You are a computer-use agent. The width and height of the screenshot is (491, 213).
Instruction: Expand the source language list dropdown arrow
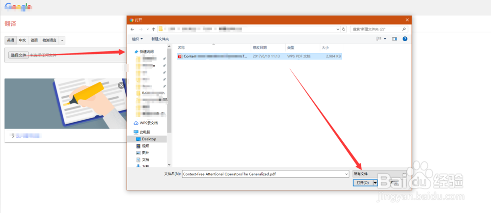62,40
